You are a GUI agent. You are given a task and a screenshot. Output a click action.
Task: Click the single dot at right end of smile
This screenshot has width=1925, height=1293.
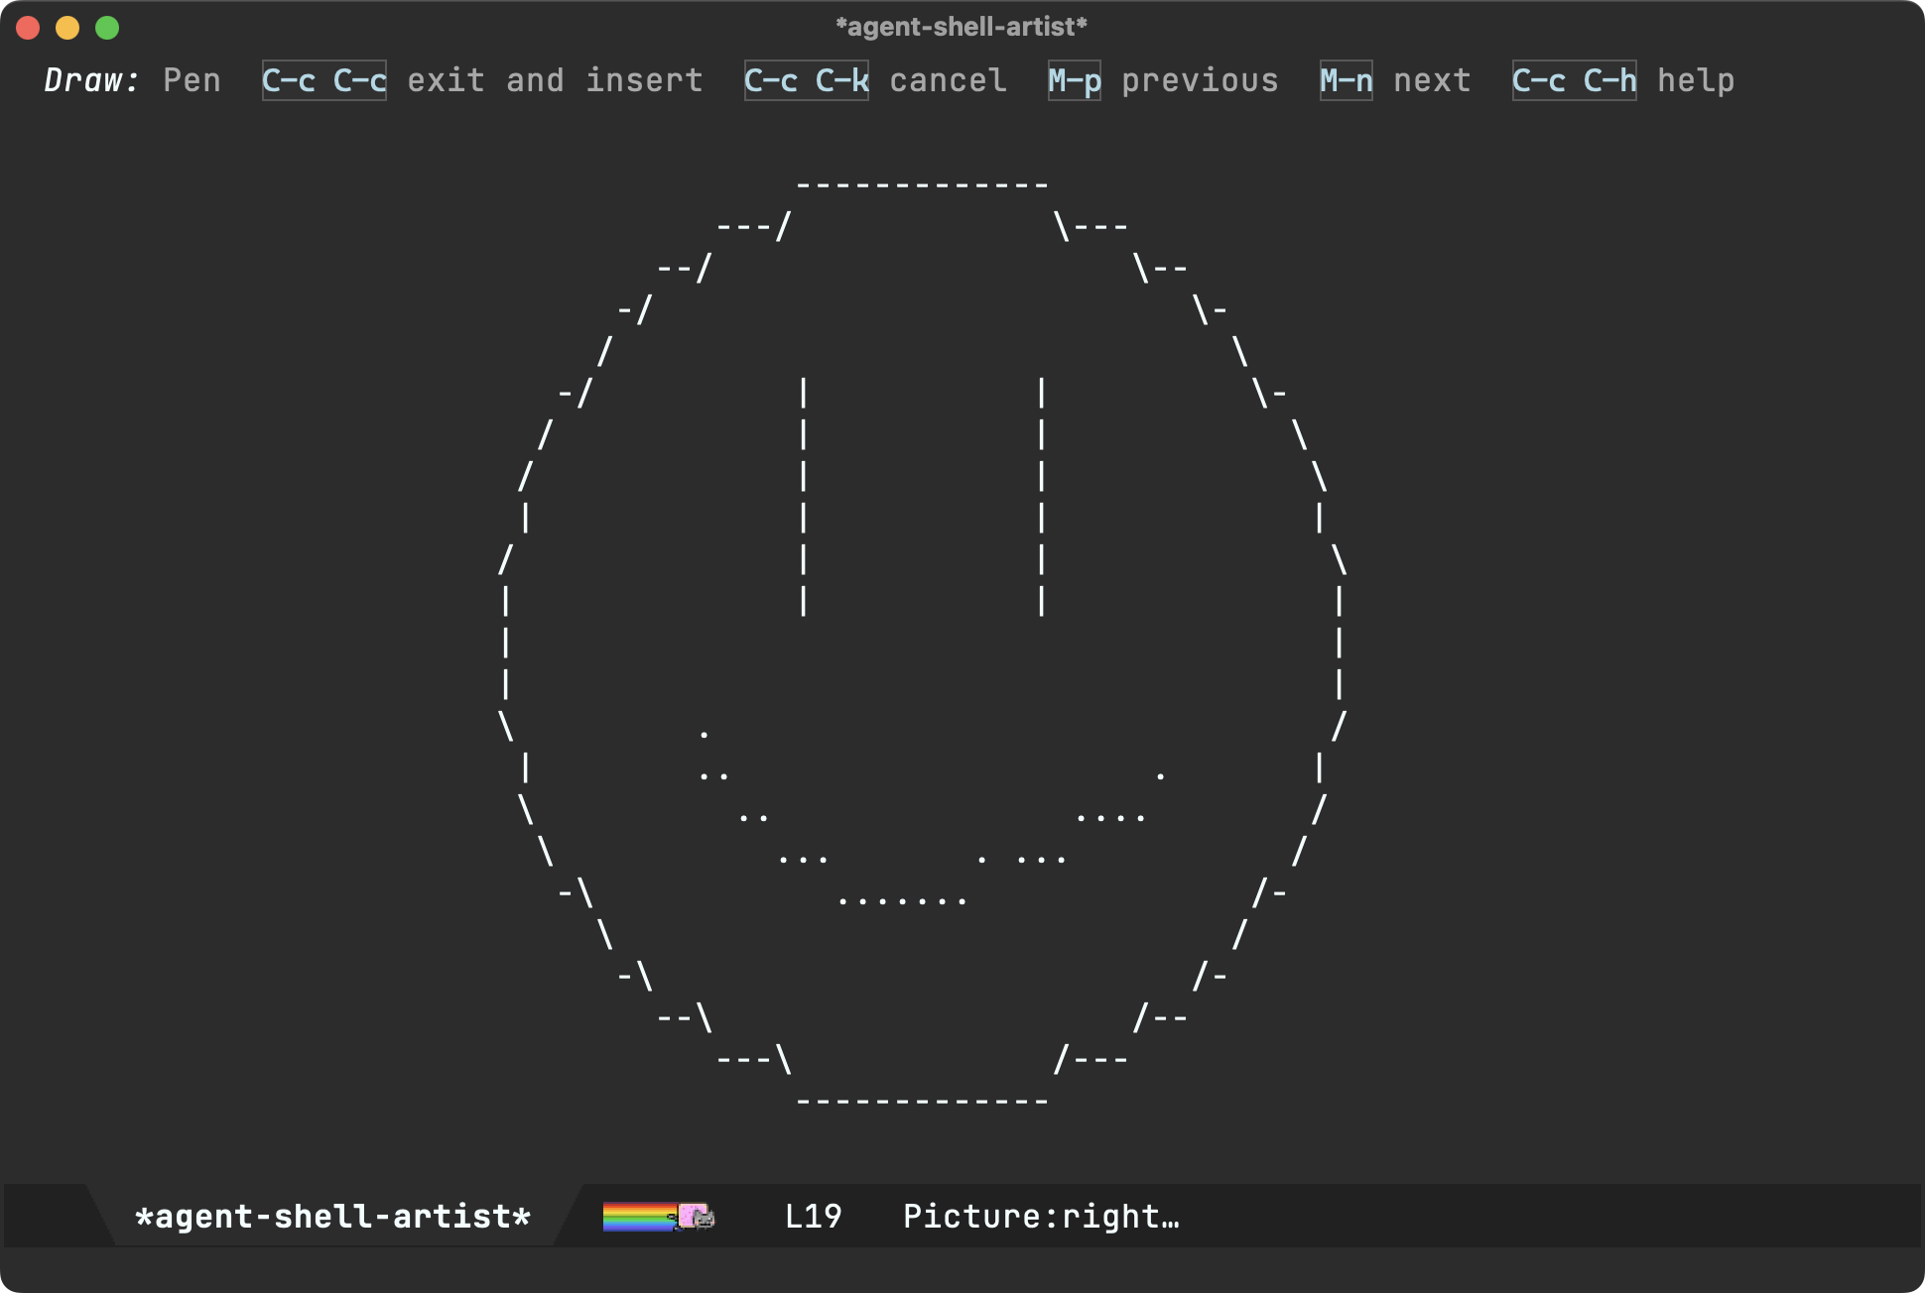pos(1160,776)
